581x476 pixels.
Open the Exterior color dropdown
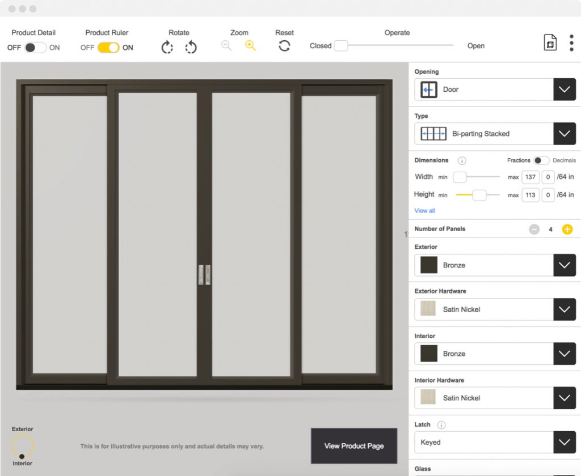click(564, 265)
